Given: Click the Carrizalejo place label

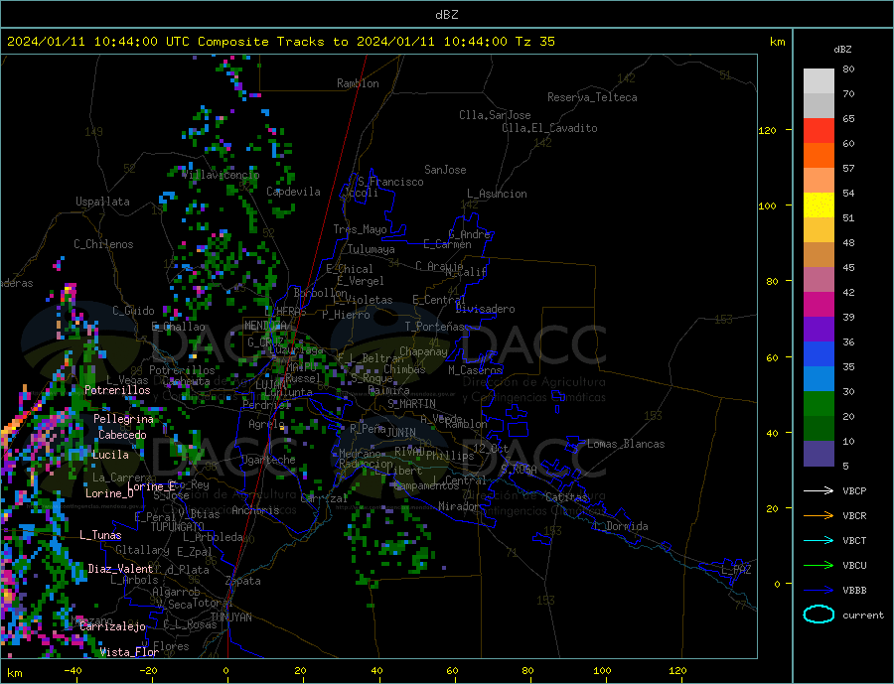Looking at the screenshot, I should (112, 627).
